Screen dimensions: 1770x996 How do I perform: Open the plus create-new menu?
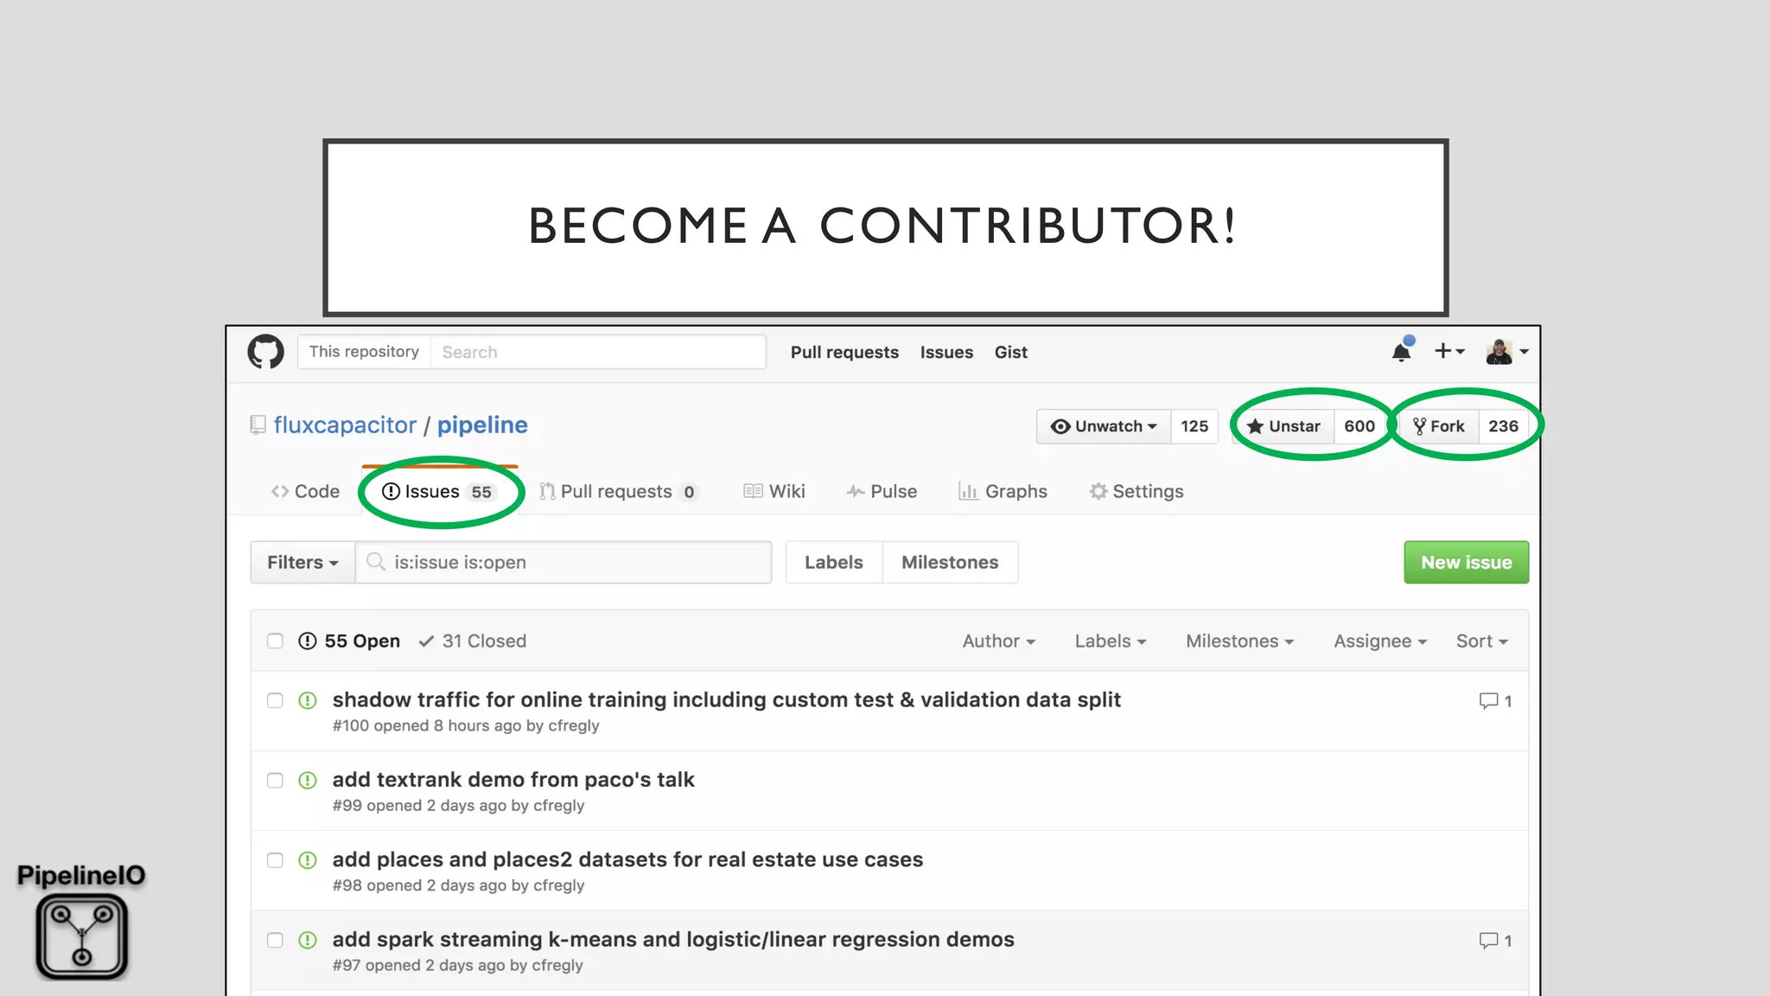click(x=1449, y=351)
